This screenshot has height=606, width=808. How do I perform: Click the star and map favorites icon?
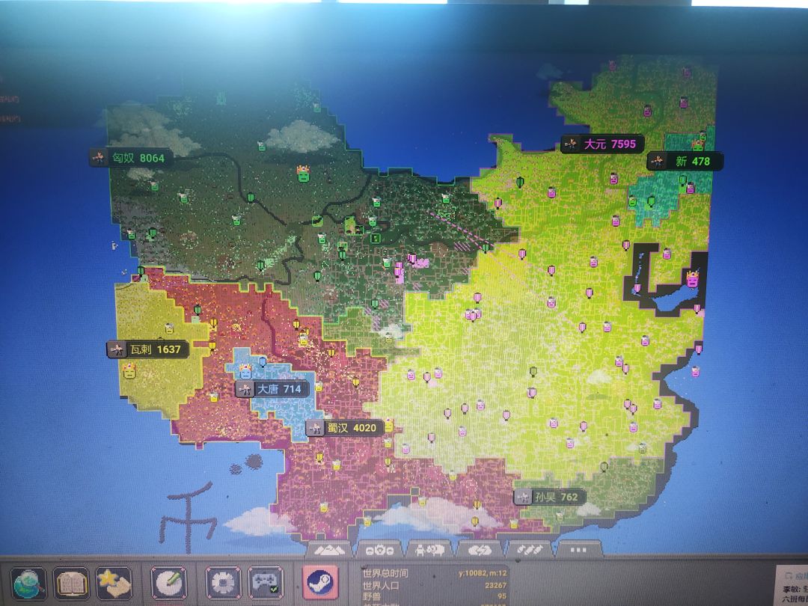pyautogui.click(x=114, y=583)
